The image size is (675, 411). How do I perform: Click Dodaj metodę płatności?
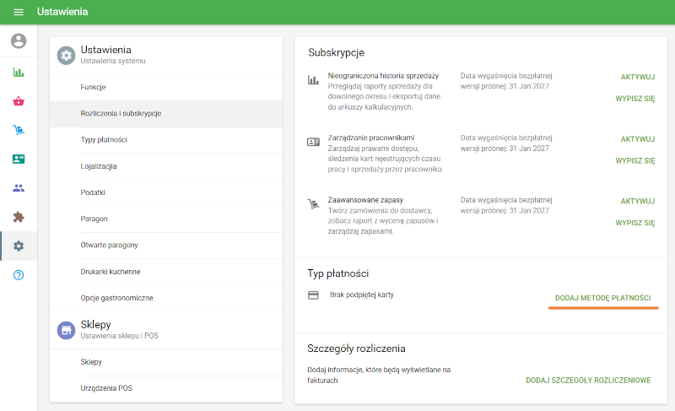[602, 299]
